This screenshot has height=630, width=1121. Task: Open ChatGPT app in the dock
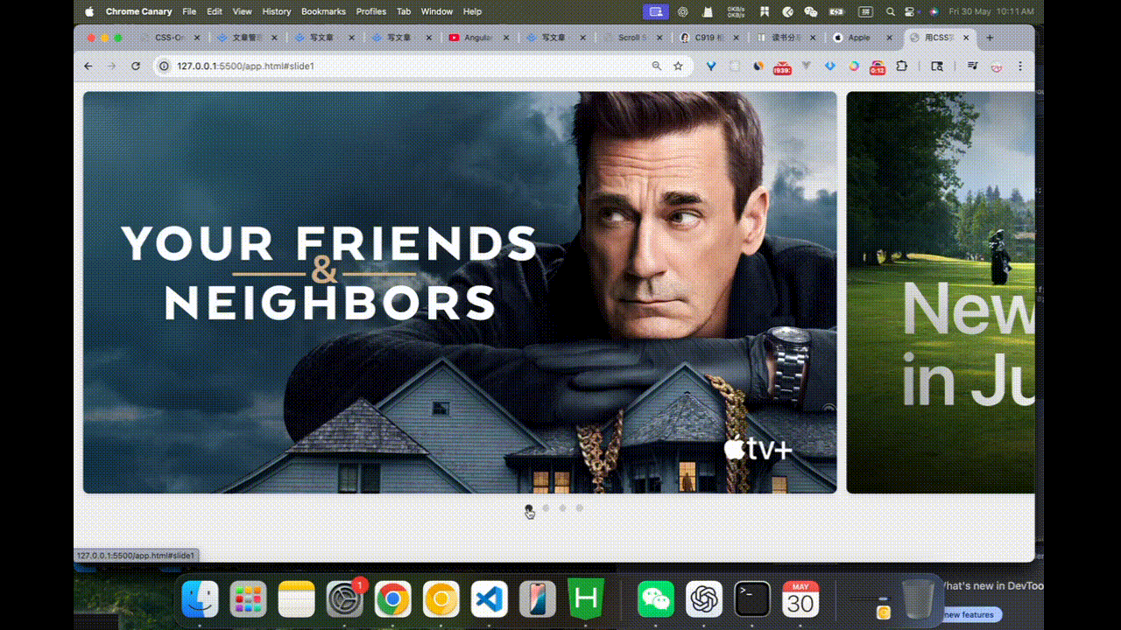(x=704, y=599)
